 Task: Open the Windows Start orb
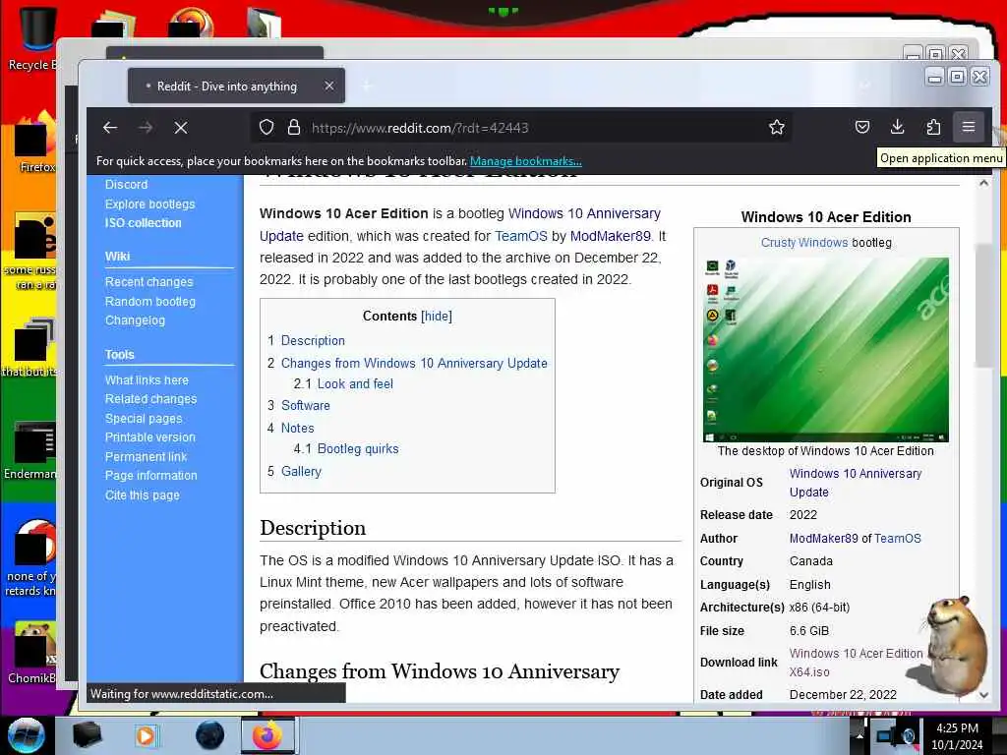click(x=27, y=735)
